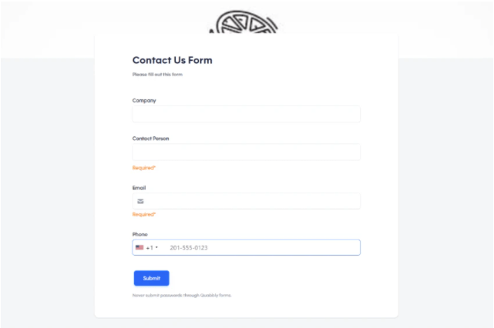This screenshot has height=328, width=494.
Task: Click the 'Please fill out this form' subtitle
Action: (x=157, y=75)
